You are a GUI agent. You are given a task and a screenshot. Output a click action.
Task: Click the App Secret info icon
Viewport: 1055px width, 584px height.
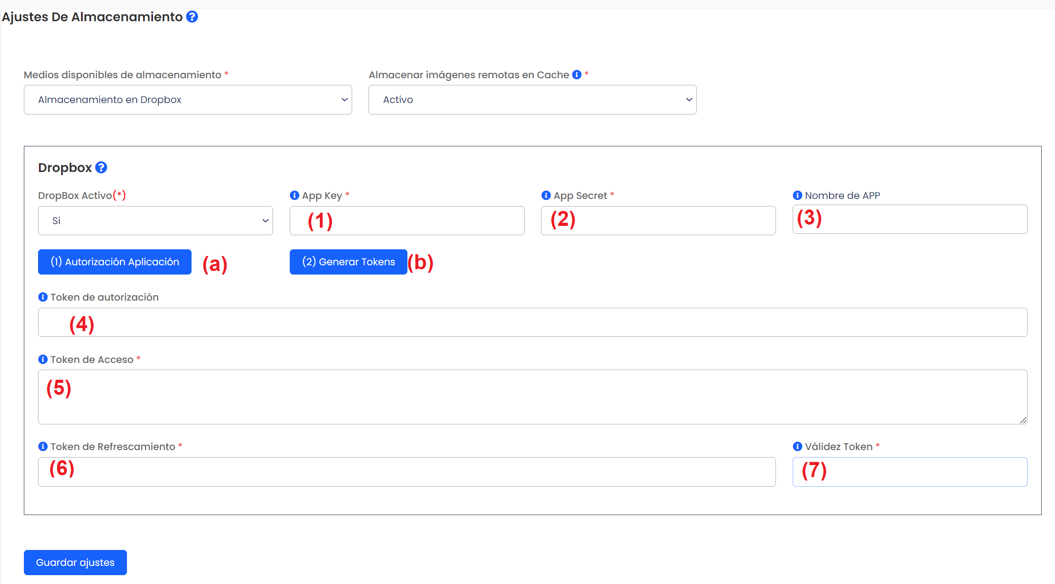[x=546, y=195]
